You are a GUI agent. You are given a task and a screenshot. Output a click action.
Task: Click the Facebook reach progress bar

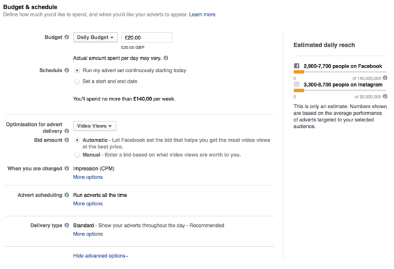click(x=339, y=72)
